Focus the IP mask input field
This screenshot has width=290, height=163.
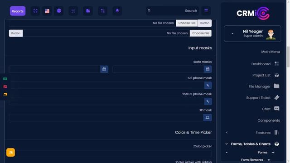click(106, 118)
